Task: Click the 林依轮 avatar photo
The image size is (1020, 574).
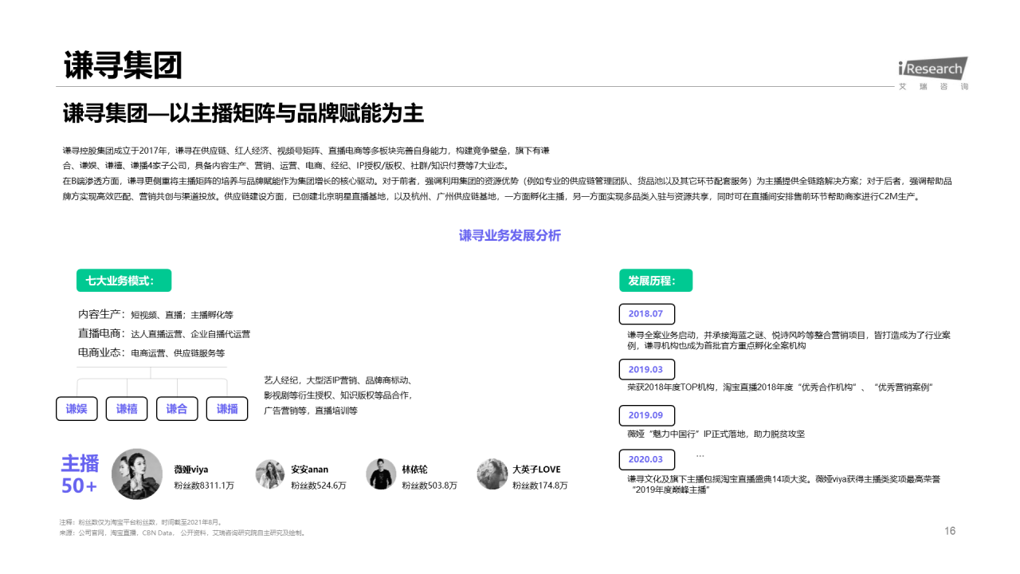Action: point(381,474)
